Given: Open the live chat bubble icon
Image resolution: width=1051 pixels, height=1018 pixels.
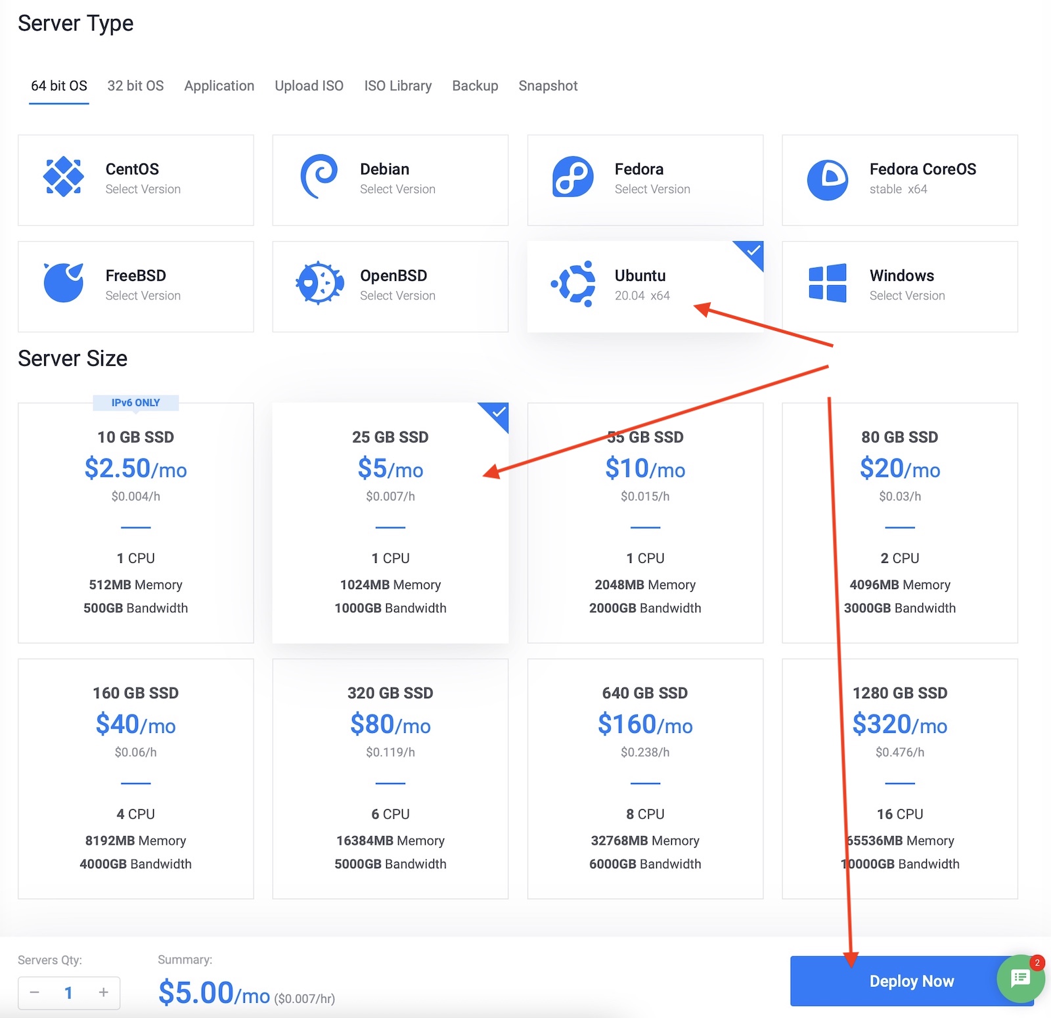Looking at the screenshot, I should point(1020,979).
